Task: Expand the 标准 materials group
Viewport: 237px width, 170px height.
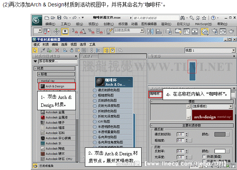Action: (x=56, y=74)
